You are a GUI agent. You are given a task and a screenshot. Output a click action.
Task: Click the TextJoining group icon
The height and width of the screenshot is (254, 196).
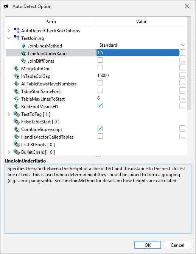pyautogui.click(x=17, y=38)
